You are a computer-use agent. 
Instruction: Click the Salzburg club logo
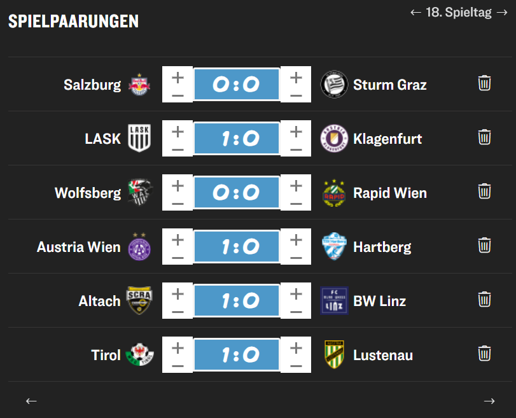click(140, 85)
